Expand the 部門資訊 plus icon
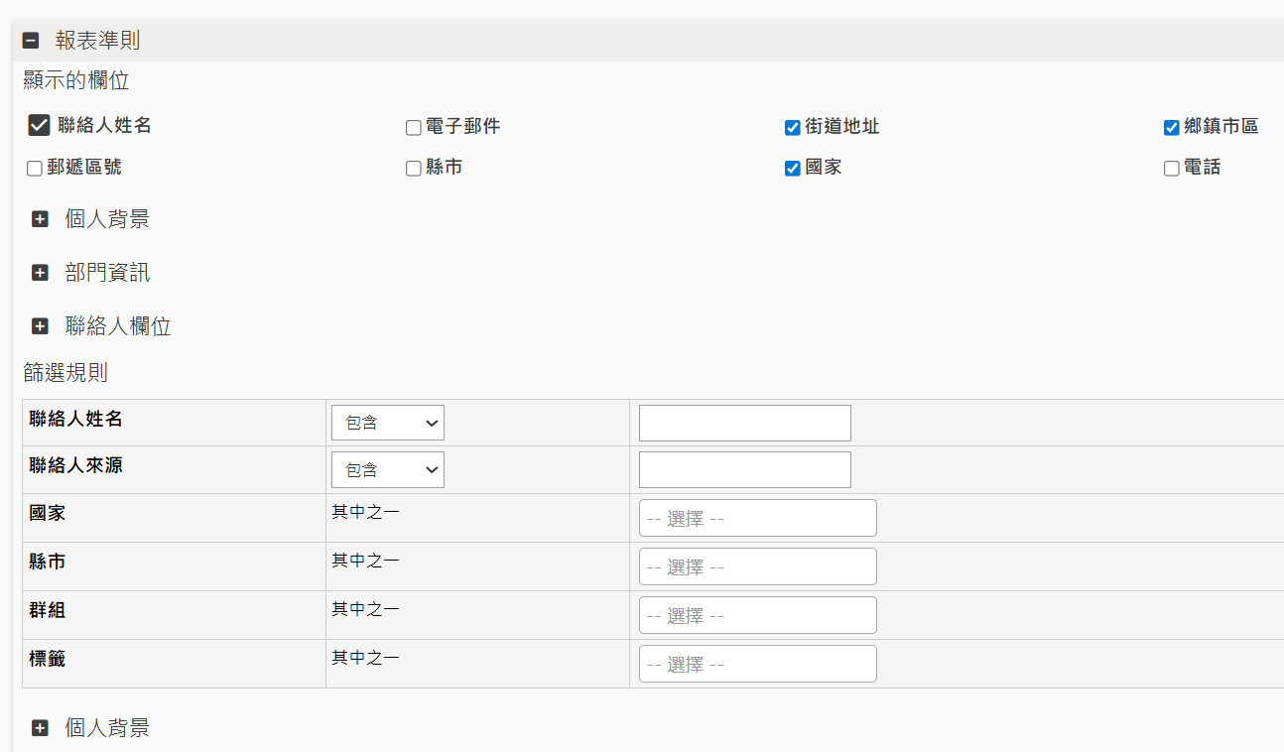 point(40,273)
